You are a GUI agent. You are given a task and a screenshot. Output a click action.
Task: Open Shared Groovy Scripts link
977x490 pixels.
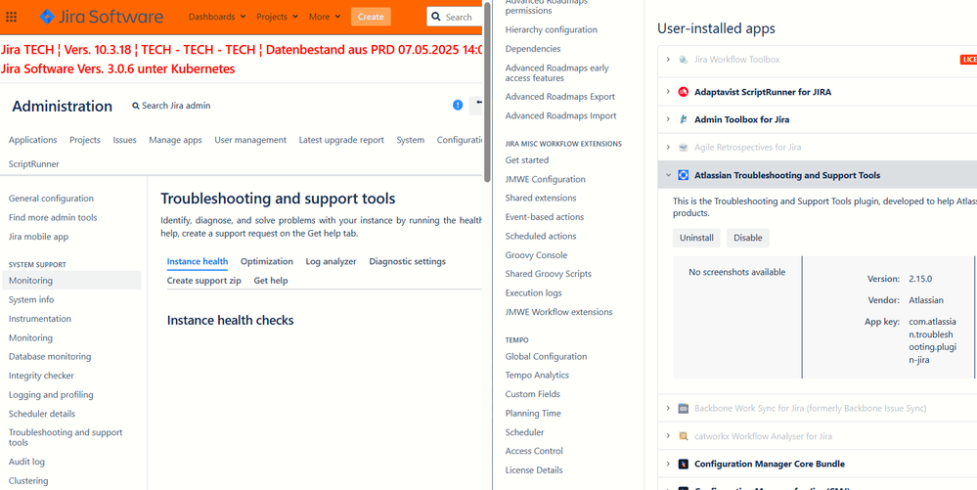[549, 274]
